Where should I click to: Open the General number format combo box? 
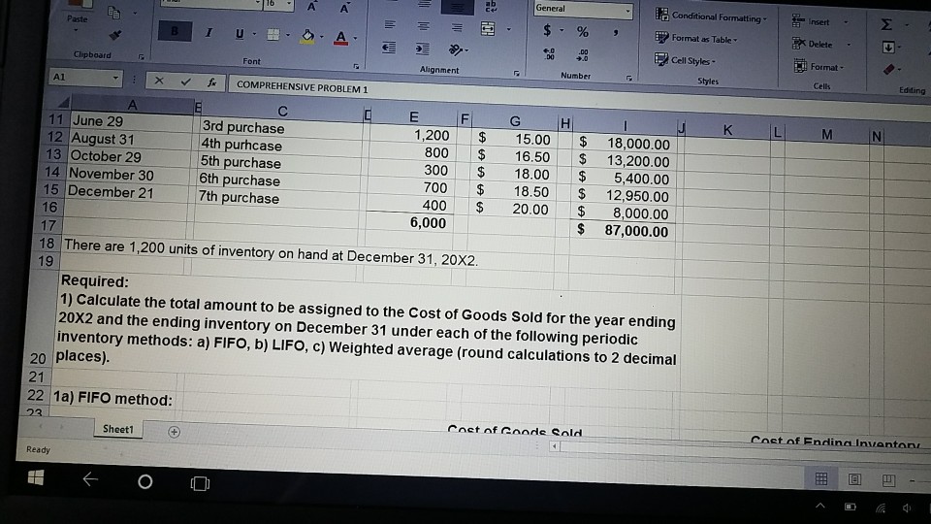pyautogui.click(x=583, y=9)
